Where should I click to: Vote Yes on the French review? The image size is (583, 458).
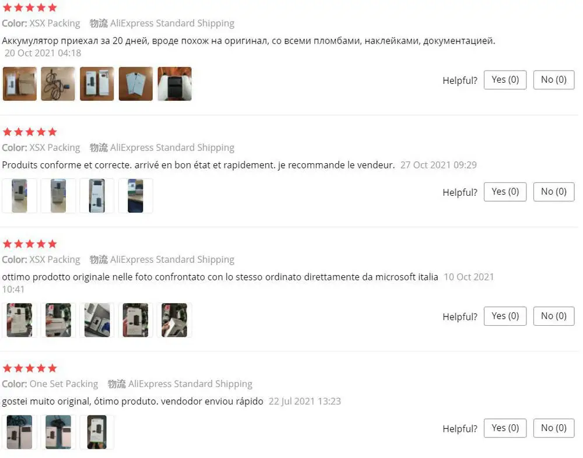coord(505,192)
